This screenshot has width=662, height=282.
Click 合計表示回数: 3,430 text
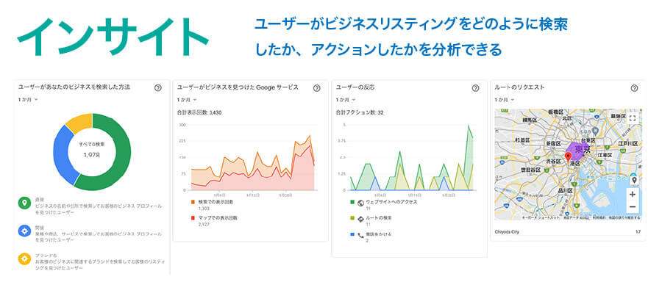[199, 112]
